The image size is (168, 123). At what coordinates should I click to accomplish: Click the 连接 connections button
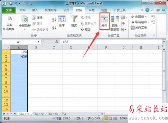(x=37, y=18)
